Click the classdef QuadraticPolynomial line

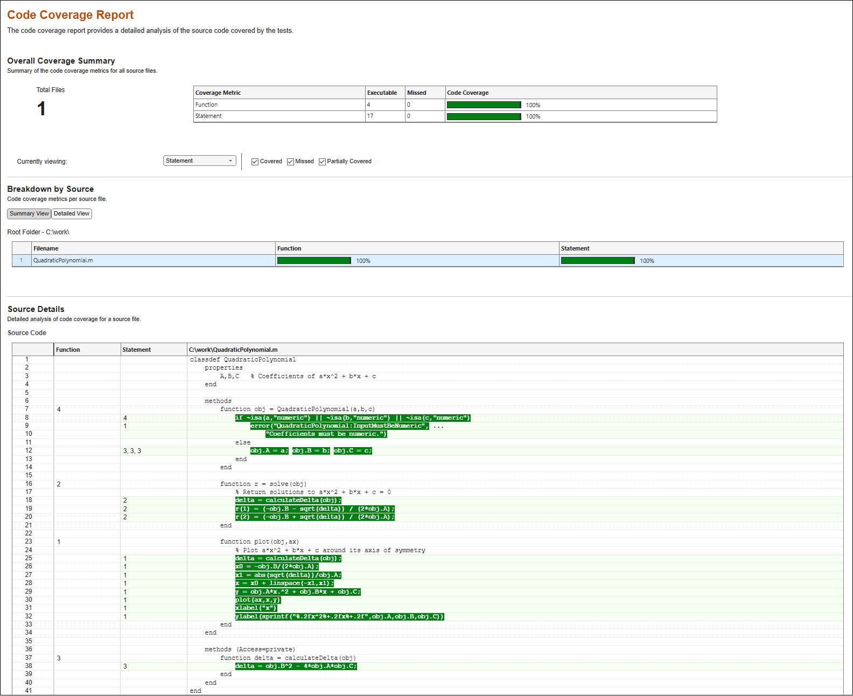tap(243, 359)
